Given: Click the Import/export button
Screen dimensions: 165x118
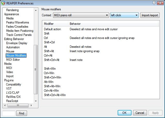Looking at the screenshot, I should (x=150, y=15).
